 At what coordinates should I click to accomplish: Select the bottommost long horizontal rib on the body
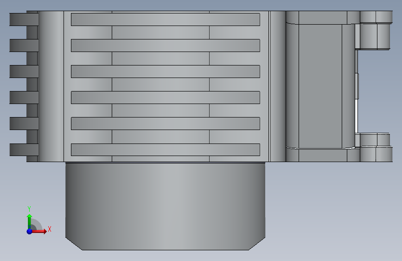pyautogui.click(x=166, y=150)
